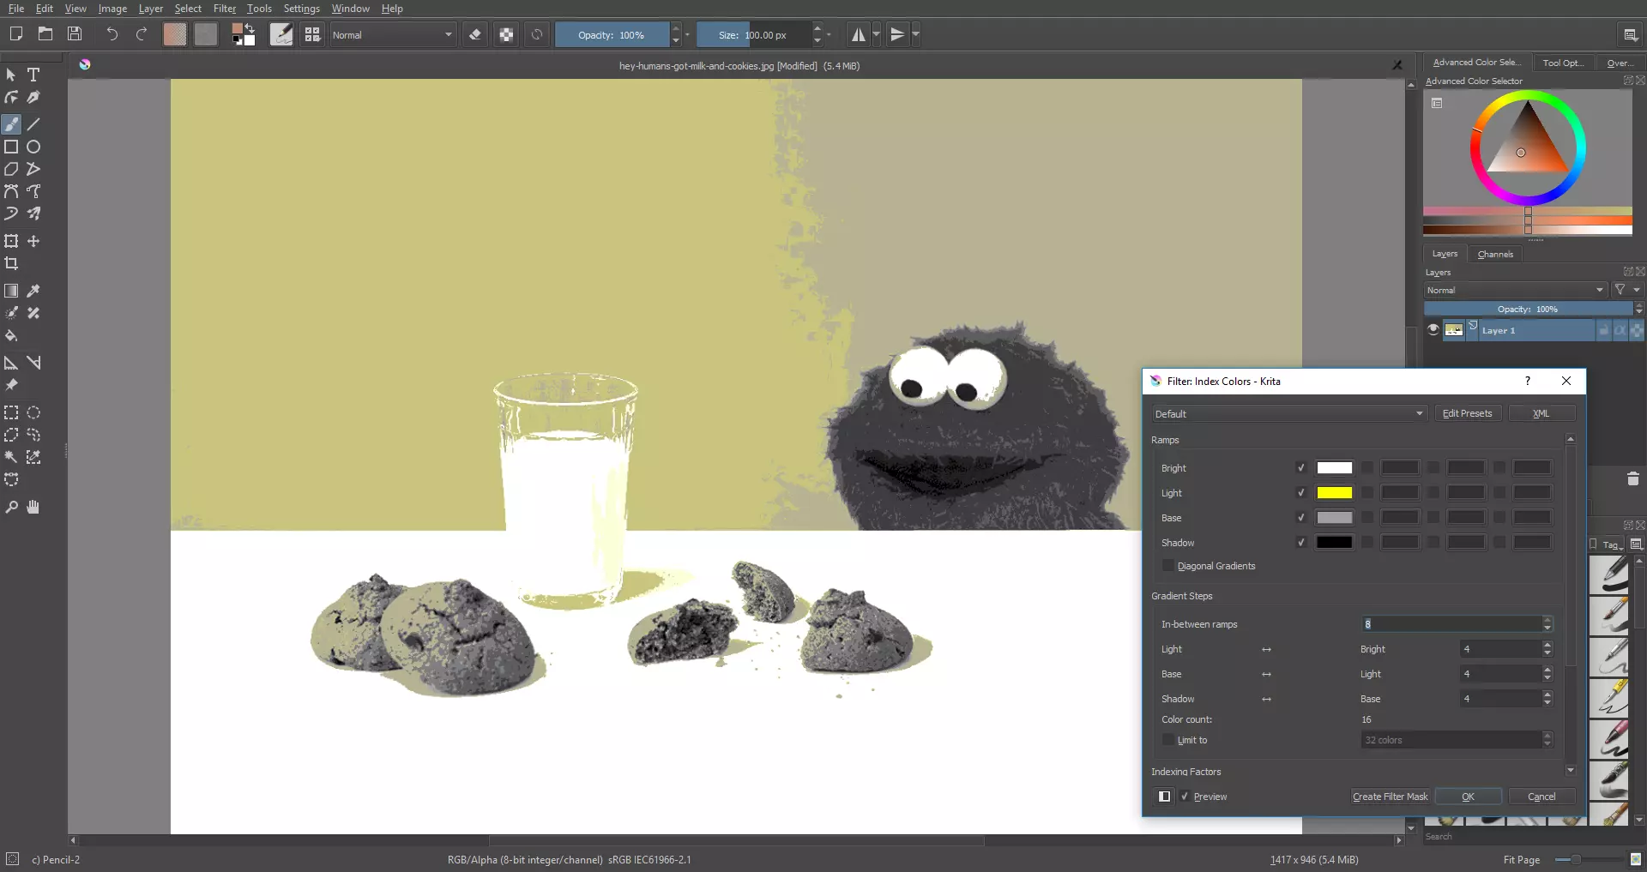Choose the Elliptical Selection tool
This screenshot has width=1647, height=872.
pos(33,412)
